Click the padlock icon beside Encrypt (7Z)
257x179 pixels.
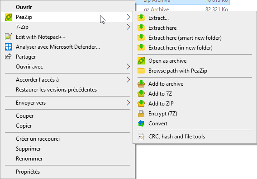pos(141,114)
